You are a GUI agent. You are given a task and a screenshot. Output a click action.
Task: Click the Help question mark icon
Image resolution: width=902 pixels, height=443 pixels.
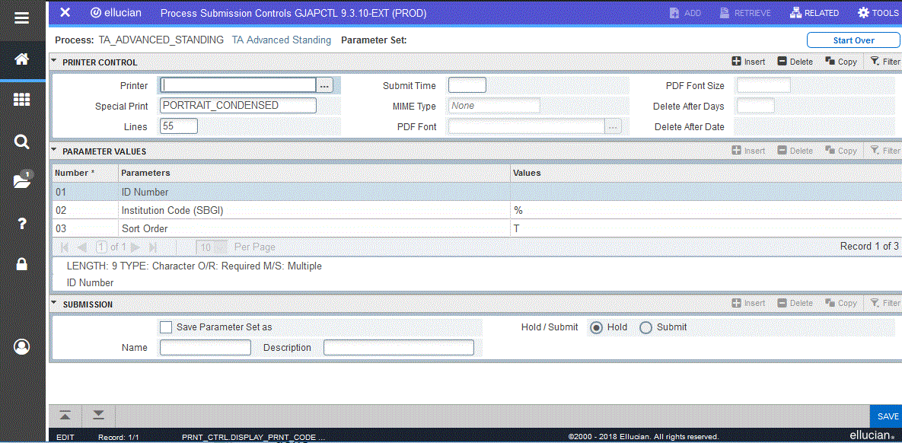click(x=22, y=223)
